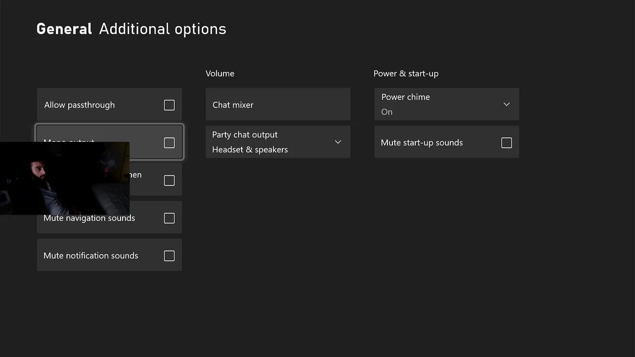Viewport: 635px width, 357px height.
Task: Expand the Party chat output chevron arrow
Action: tap(338, 142)
